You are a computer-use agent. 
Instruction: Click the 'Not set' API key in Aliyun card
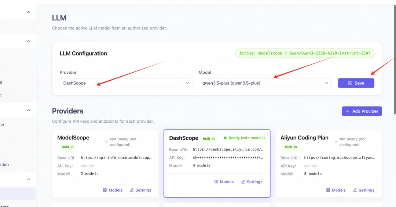click(311, 166)
